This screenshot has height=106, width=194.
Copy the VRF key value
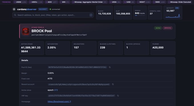[118, 96]
